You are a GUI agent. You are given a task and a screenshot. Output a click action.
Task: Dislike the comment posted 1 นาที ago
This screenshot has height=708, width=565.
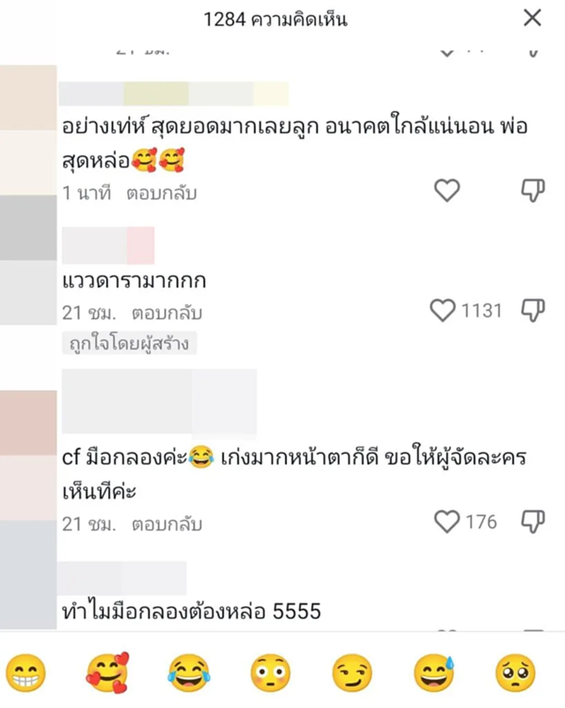533,190
